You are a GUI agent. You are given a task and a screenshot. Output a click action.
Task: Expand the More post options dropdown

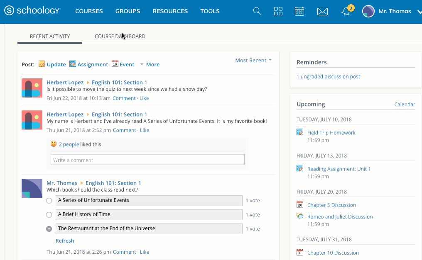150,65
